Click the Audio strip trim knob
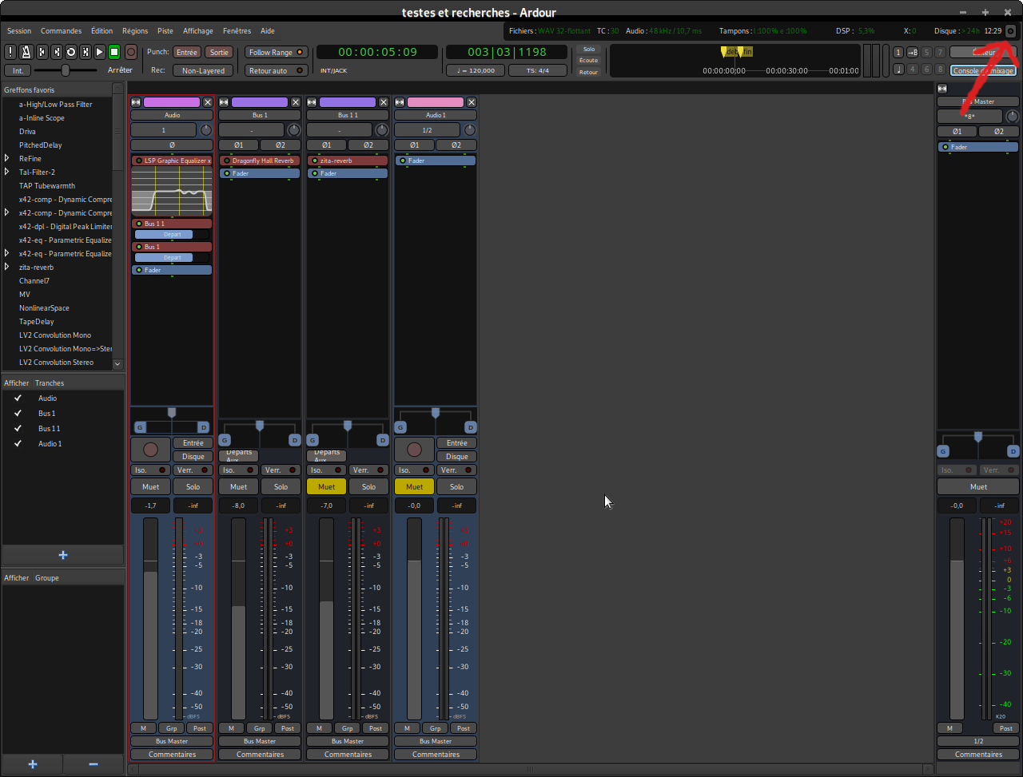This screenshot has height=777, width=1023. coord(206,130)
